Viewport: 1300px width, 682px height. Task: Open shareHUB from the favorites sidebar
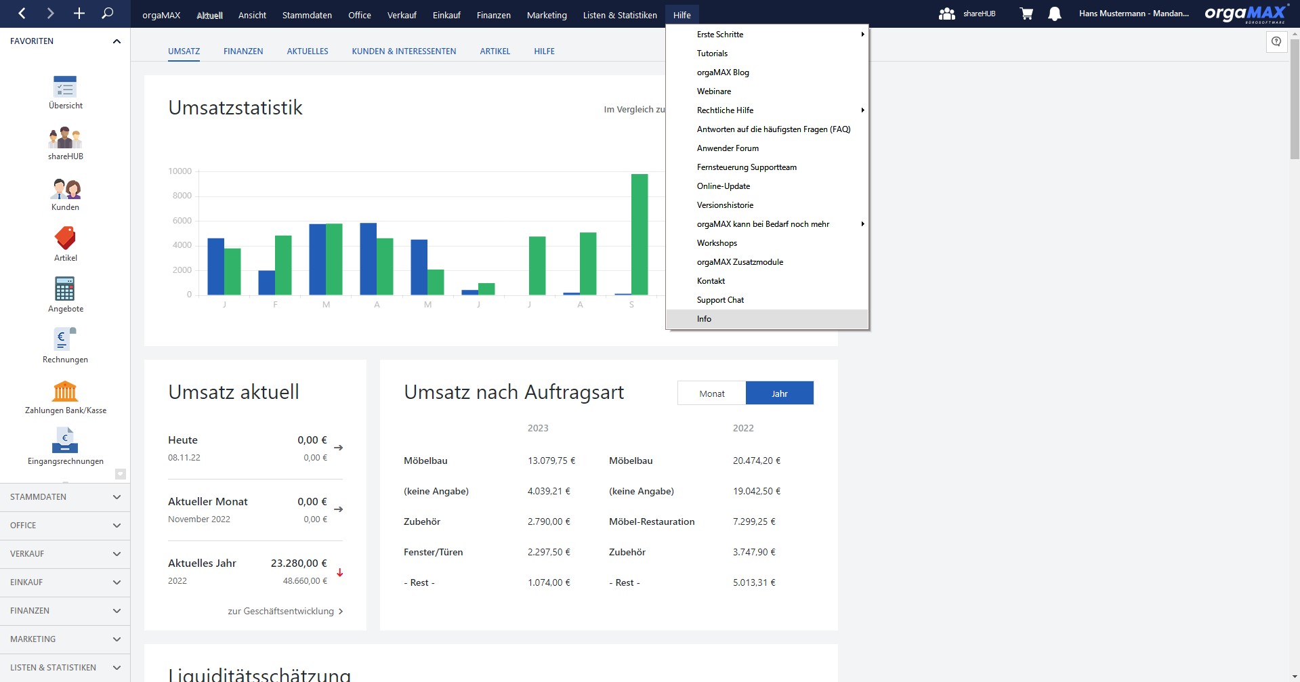point(65,138)
